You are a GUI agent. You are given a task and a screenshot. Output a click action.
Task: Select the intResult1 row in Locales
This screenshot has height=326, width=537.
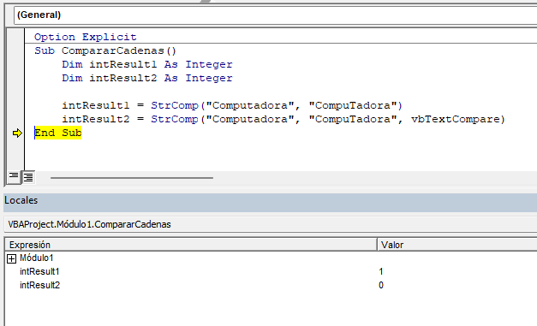pyautogui.click(x=271, y=271)
